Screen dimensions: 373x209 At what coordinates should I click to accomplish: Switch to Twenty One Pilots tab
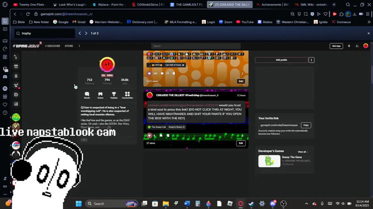[30, 5]
